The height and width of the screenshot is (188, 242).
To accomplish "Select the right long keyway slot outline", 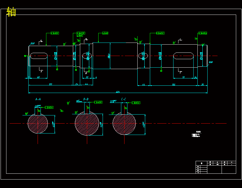I will coord(183,56).
